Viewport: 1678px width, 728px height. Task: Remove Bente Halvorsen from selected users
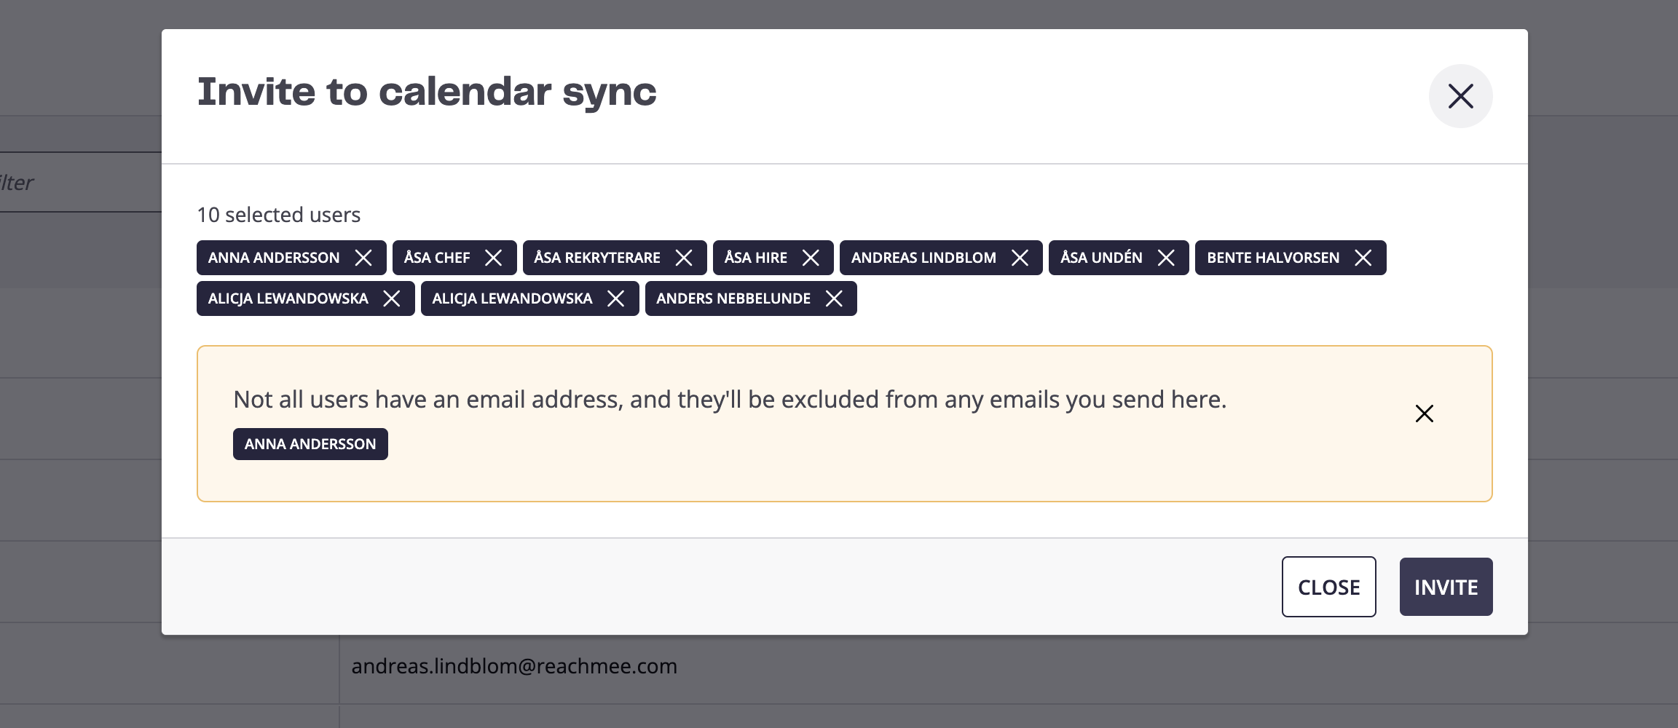click(x=1363, y=258)
